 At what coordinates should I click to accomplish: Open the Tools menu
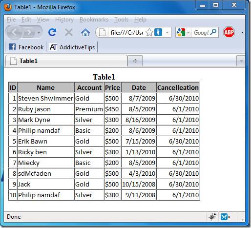pyautogui.click(x=121, y=20)
